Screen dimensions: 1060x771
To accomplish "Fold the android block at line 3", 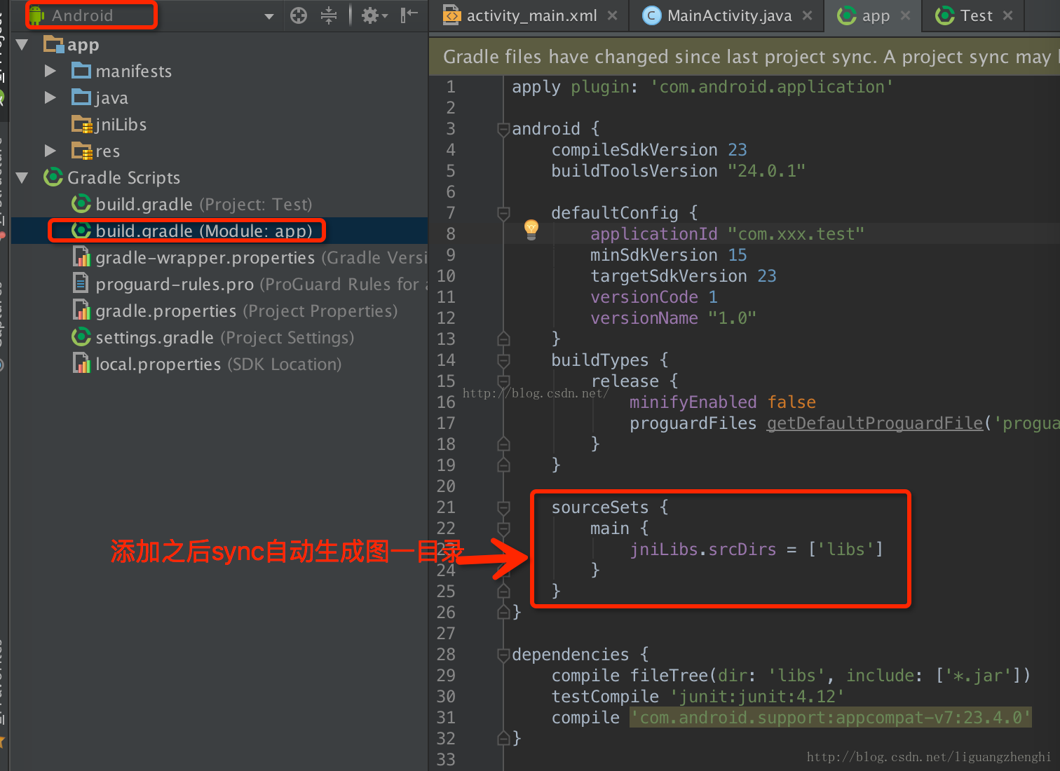I will (x=503, y=129).
